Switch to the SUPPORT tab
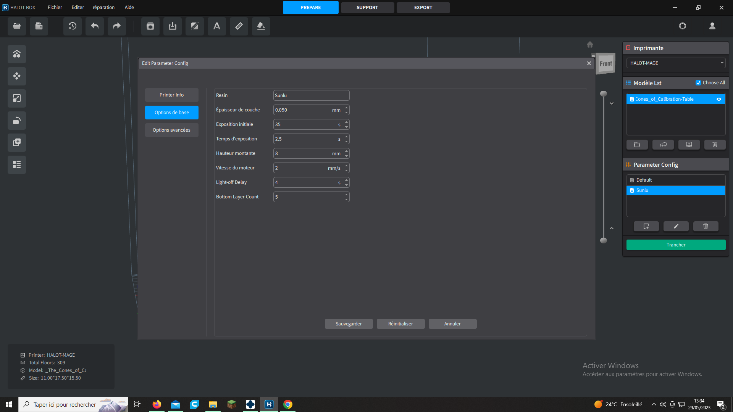The image size is (733, 412). pos(367,8)
